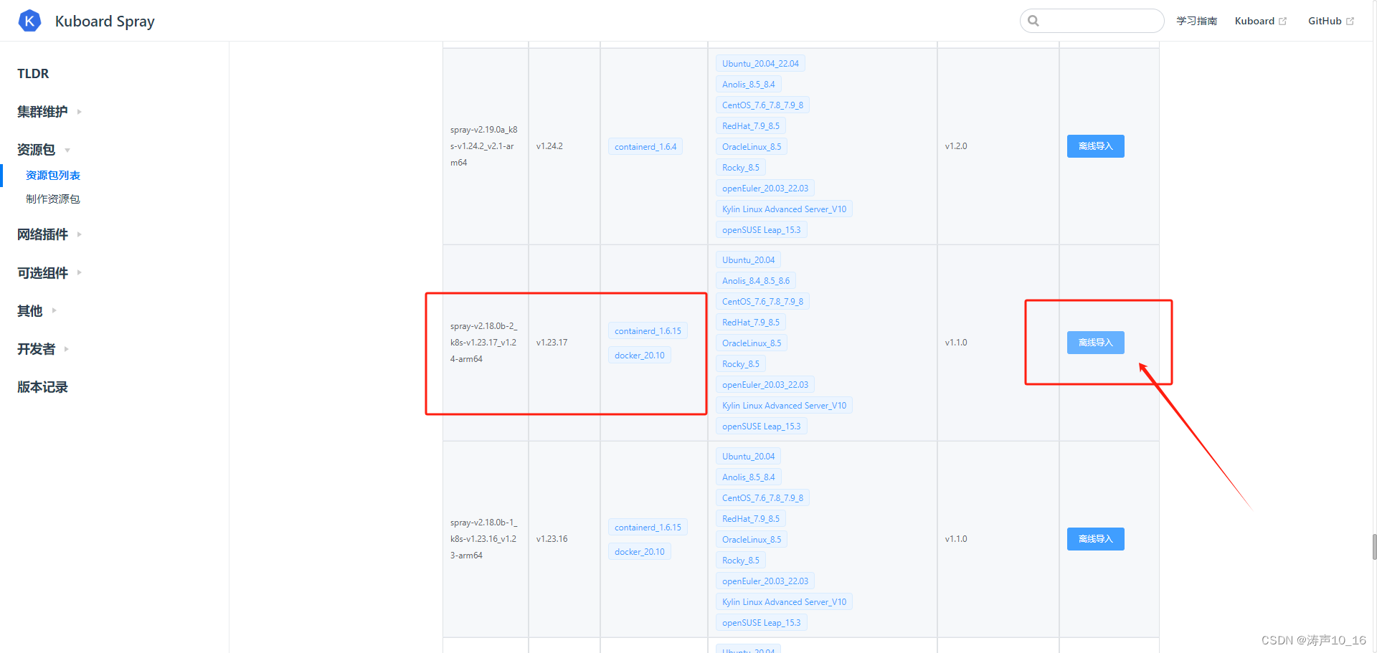Viewport: 1377px width, 653px height.
Task: Click the 开发者 sidebar heading
Action: 36,349
